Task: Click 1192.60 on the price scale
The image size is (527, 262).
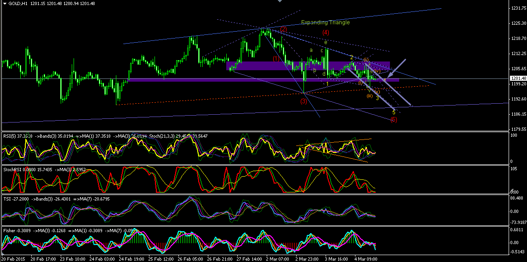Action: (518, 99)
